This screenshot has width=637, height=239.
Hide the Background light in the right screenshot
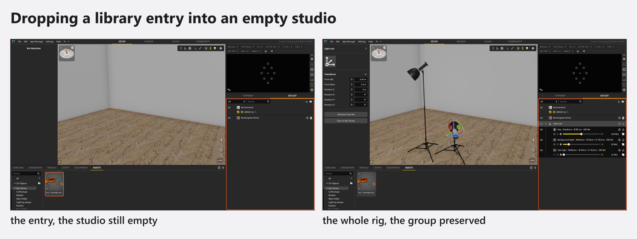tap(541, 140)
